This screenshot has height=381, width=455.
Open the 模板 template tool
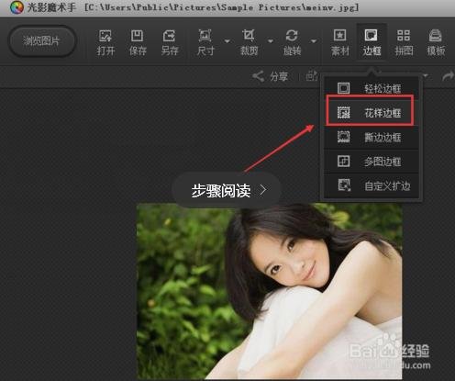[436, 42]
